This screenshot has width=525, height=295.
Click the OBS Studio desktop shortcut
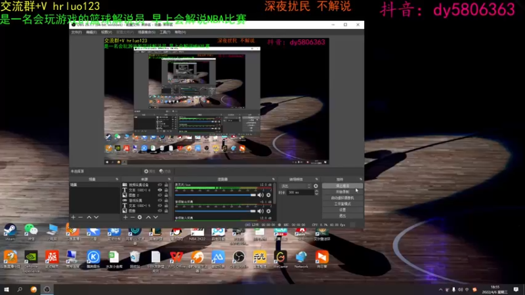pyautogui.click(x=239, y=260)
